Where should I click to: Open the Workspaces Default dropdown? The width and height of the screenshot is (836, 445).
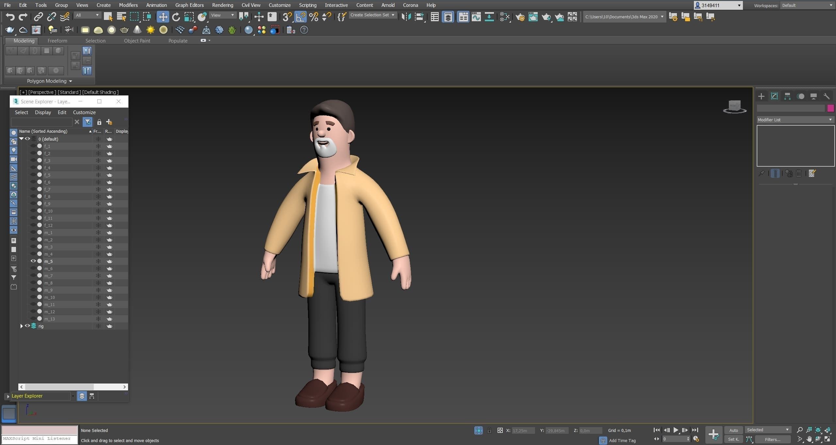click(808, 5)
